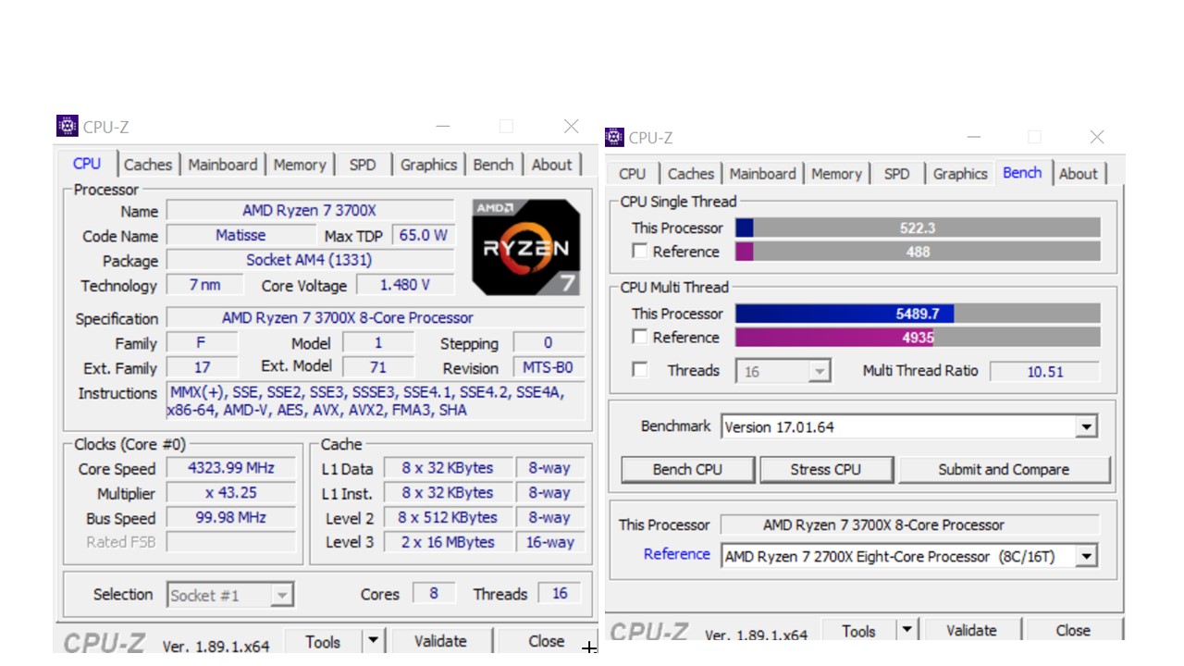Viewport: 1184px width, 666px height.
Task: Click the Package value Socket AM4 (1331)
Action: click(310, 260)
